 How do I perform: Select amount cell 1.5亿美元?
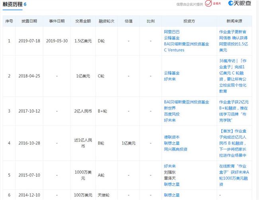[x=83, y=41]
